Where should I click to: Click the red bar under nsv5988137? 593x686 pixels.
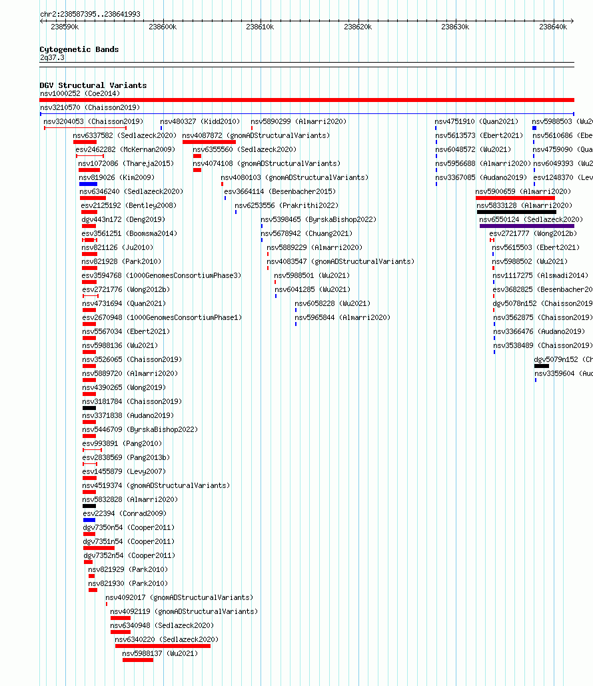pos(138,660)
